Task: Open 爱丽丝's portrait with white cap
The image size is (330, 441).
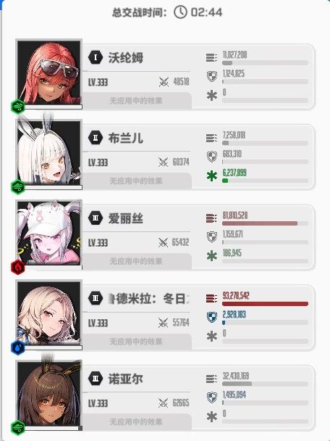Action: (x=48, y=233)
